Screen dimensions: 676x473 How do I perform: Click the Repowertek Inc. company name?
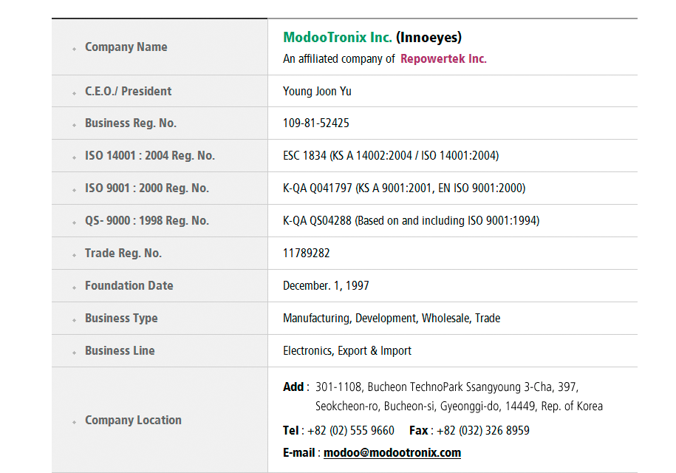(x=443, y=58)
